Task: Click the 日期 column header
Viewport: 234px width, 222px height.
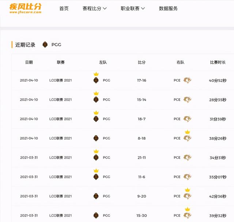Action: (x=29, y=62)
